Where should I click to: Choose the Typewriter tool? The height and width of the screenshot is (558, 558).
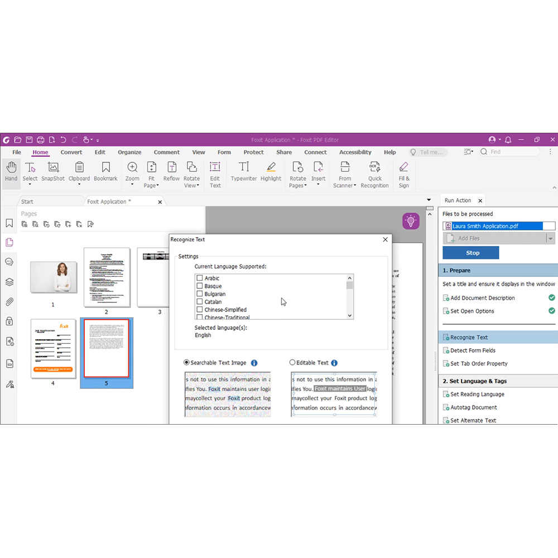[244, 171]
